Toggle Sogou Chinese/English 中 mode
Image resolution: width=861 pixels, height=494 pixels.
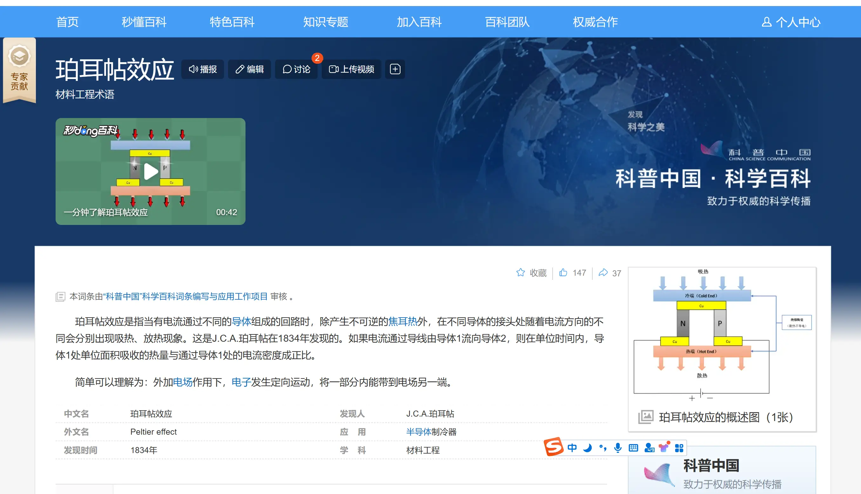572,448
